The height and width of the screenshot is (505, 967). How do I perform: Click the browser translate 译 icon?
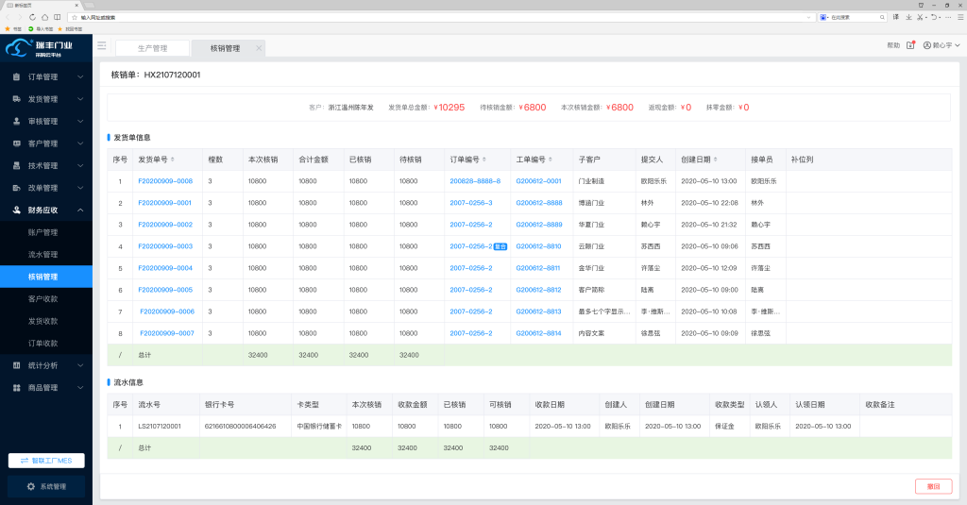click(896, 17)
